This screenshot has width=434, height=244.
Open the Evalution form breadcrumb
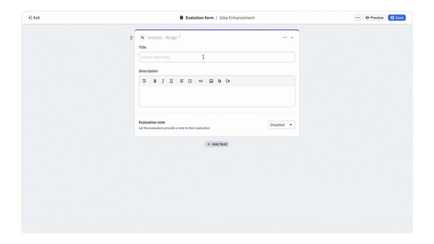pyautogui.click(x=199, y=18)
